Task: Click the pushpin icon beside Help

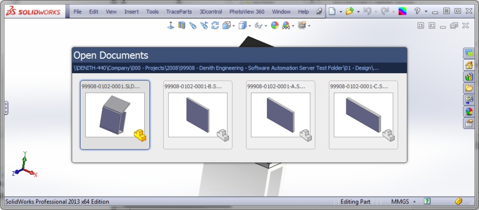Action: click(x=319, y=11)
